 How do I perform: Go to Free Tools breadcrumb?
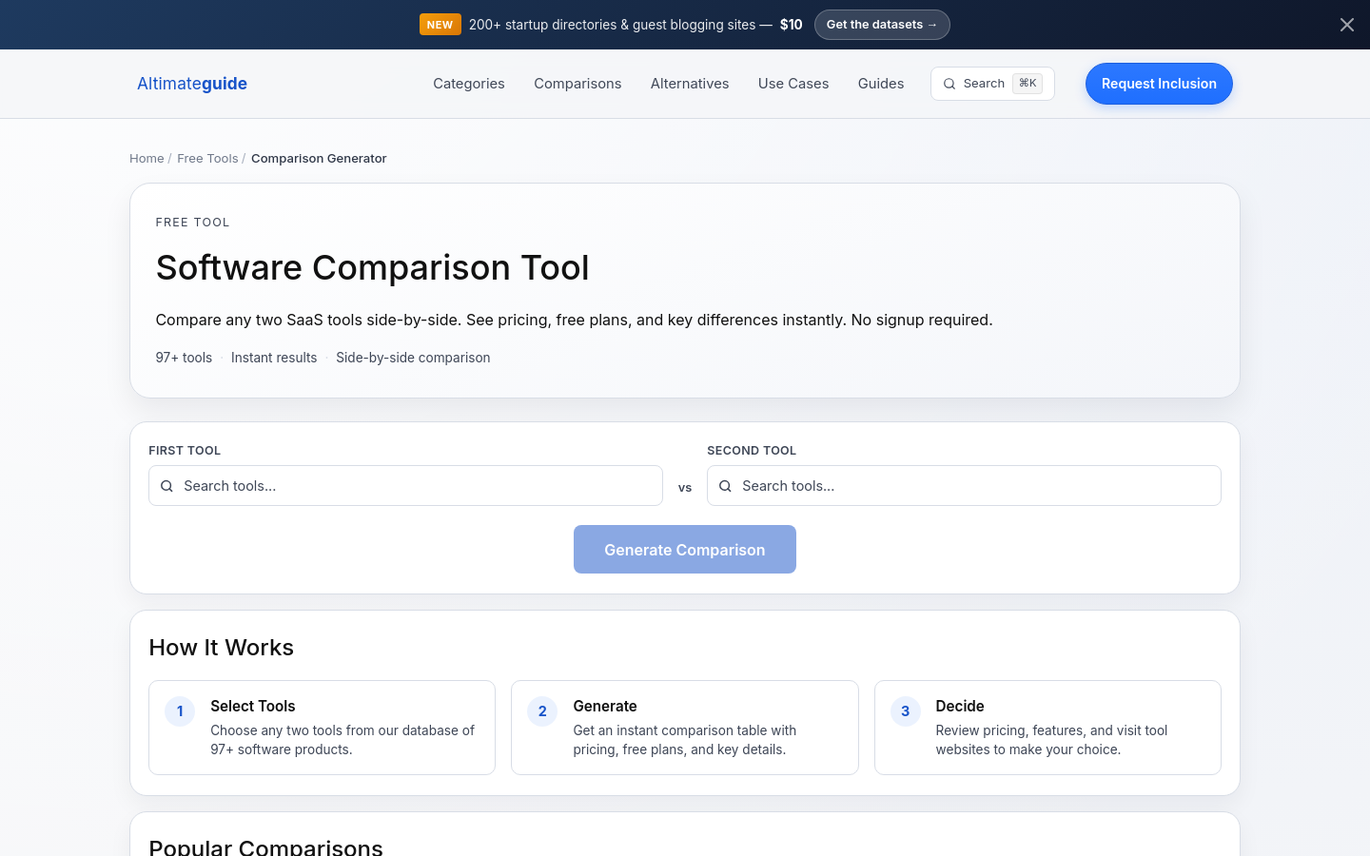pyautogui.click(x=207, y=159)
